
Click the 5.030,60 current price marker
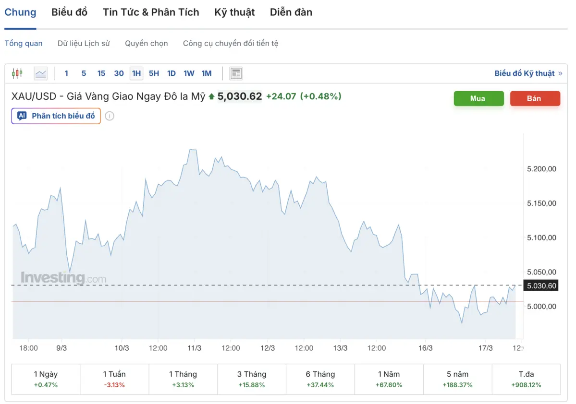tap(541, 285)
